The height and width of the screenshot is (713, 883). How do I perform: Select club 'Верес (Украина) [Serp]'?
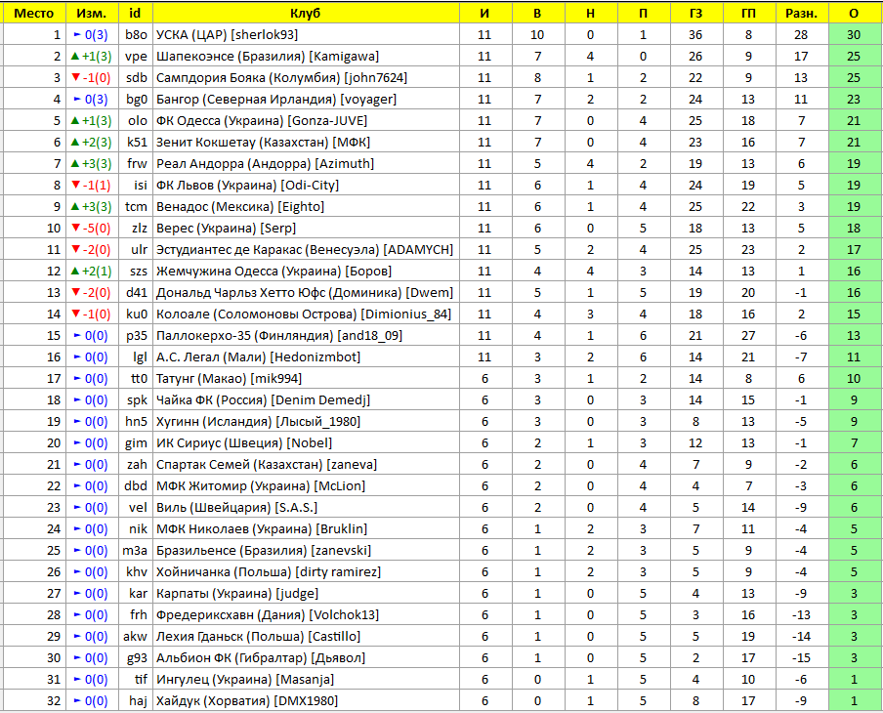[227, 229]
